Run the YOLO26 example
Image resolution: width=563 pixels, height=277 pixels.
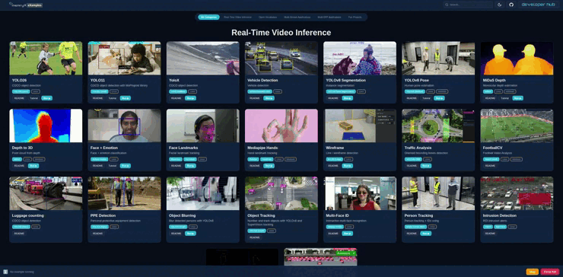tap(46, 98)
